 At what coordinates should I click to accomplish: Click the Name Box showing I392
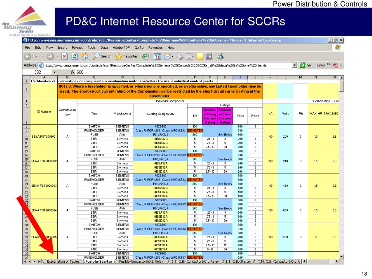pyautogui.click(x=37, y=72)
